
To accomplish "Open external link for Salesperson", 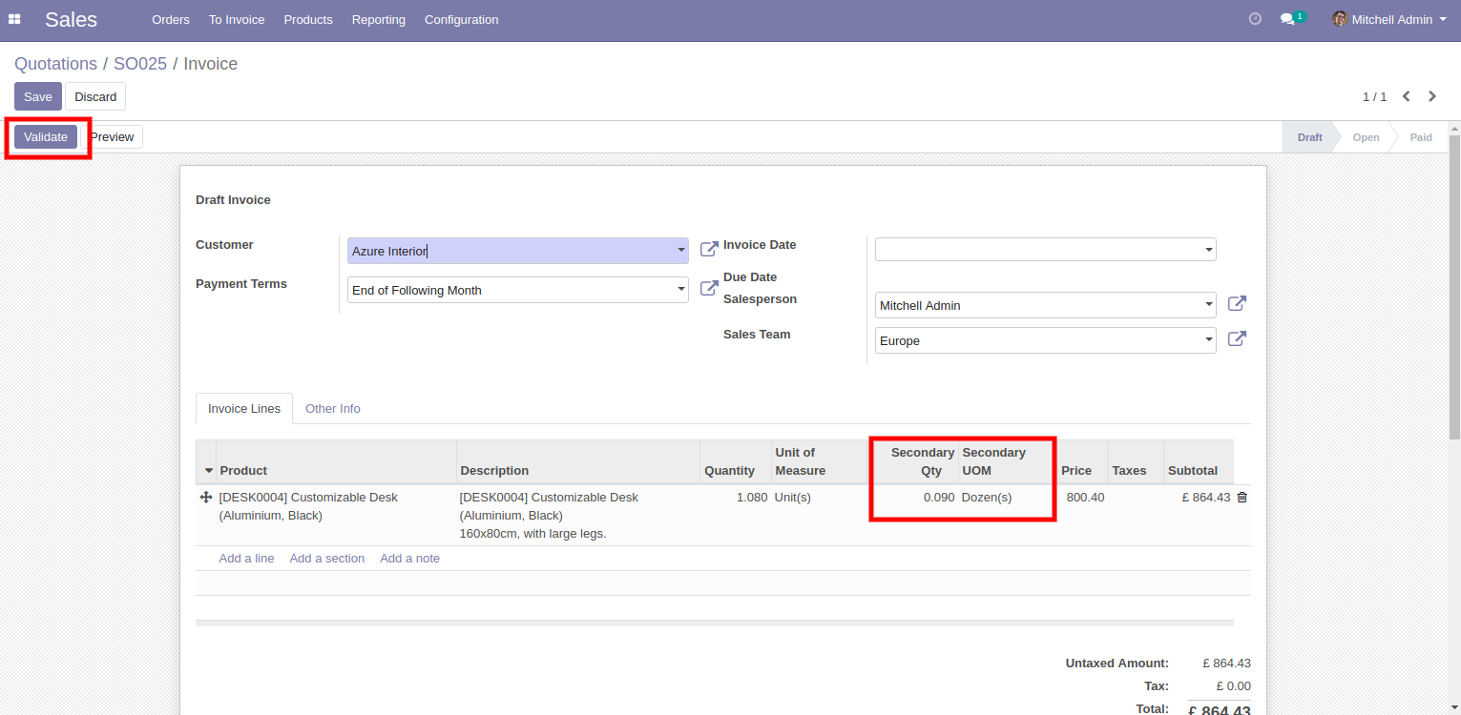I will click(1237, 304).
